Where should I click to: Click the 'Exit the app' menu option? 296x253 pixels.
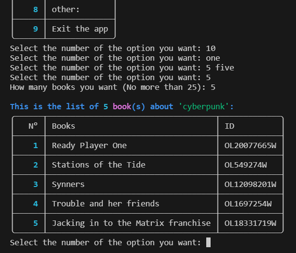pyautogui.click(x=80, y=29)
